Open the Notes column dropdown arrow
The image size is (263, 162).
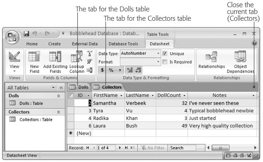[x=253, y=96]
